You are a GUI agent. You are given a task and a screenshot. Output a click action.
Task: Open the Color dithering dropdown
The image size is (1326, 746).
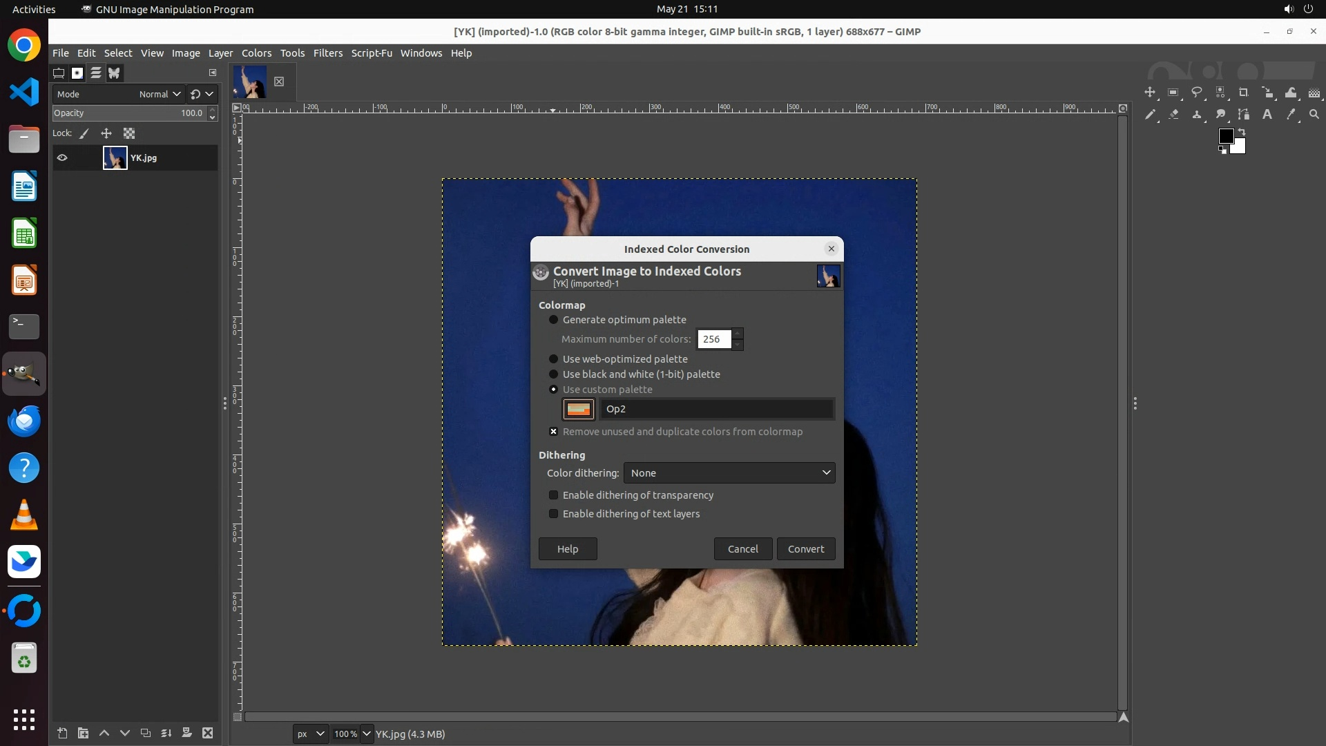tap(729, 473)
